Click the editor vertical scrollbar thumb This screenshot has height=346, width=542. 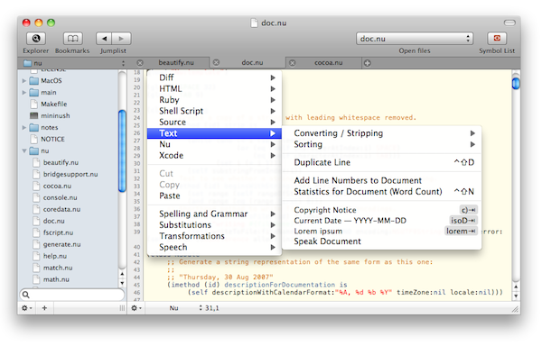pyautogui.click(x=516, y=84)
